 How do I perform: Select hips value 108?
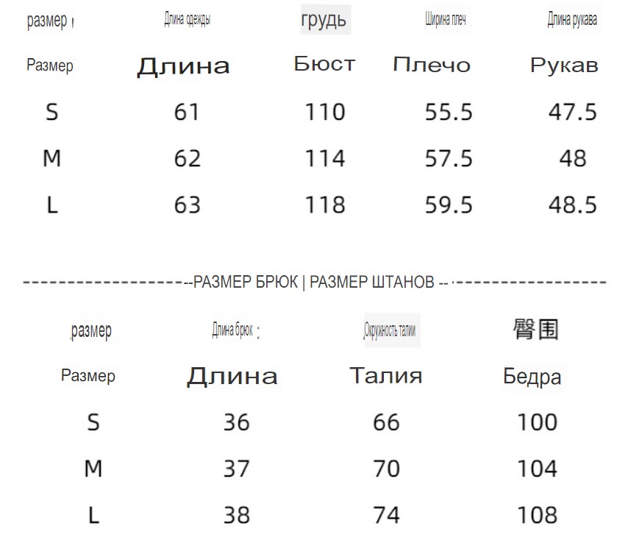pos(537,515)
